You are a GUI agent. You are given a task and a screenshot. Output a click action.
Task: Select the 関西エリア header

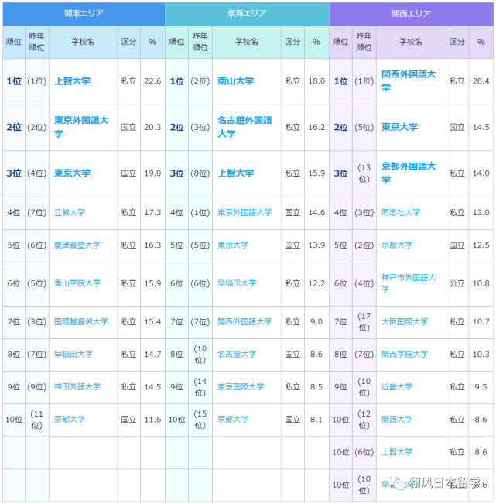coord(411,13)
